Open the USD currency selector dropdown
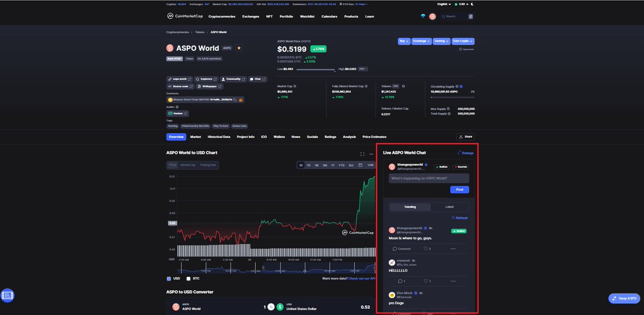Screen dimensions: 644x315 462,4
